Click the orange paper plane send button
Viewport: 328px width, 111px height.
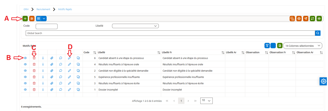[306, 19]
